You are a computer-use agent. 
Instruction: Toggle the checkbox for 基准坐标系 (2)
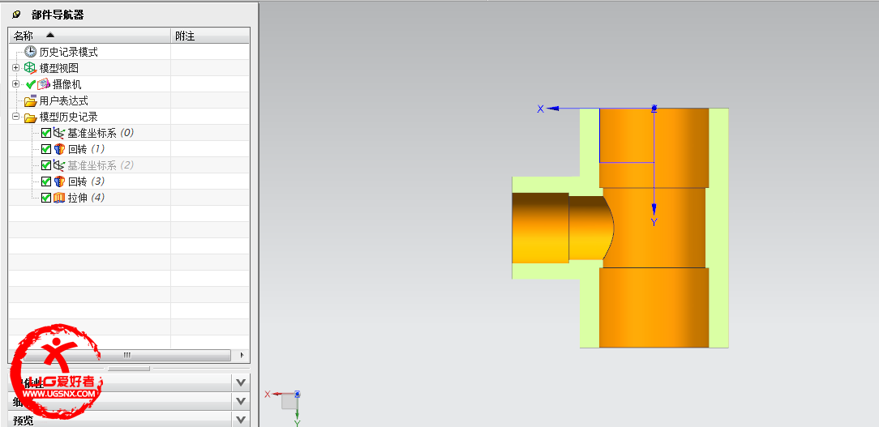[46, 166]
